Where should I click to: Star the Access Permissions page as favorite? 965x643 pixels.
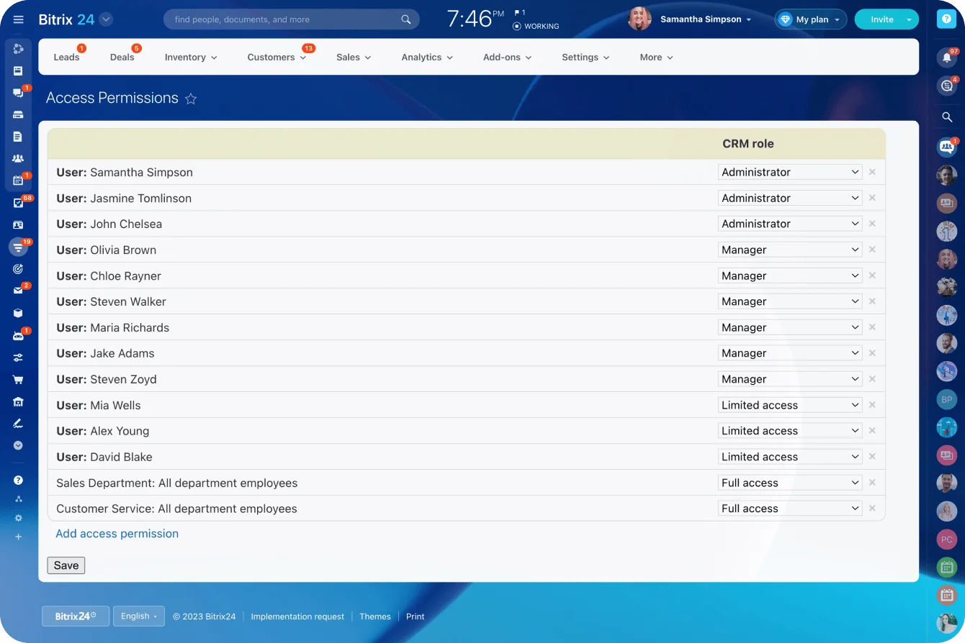[x=190, y=99]
